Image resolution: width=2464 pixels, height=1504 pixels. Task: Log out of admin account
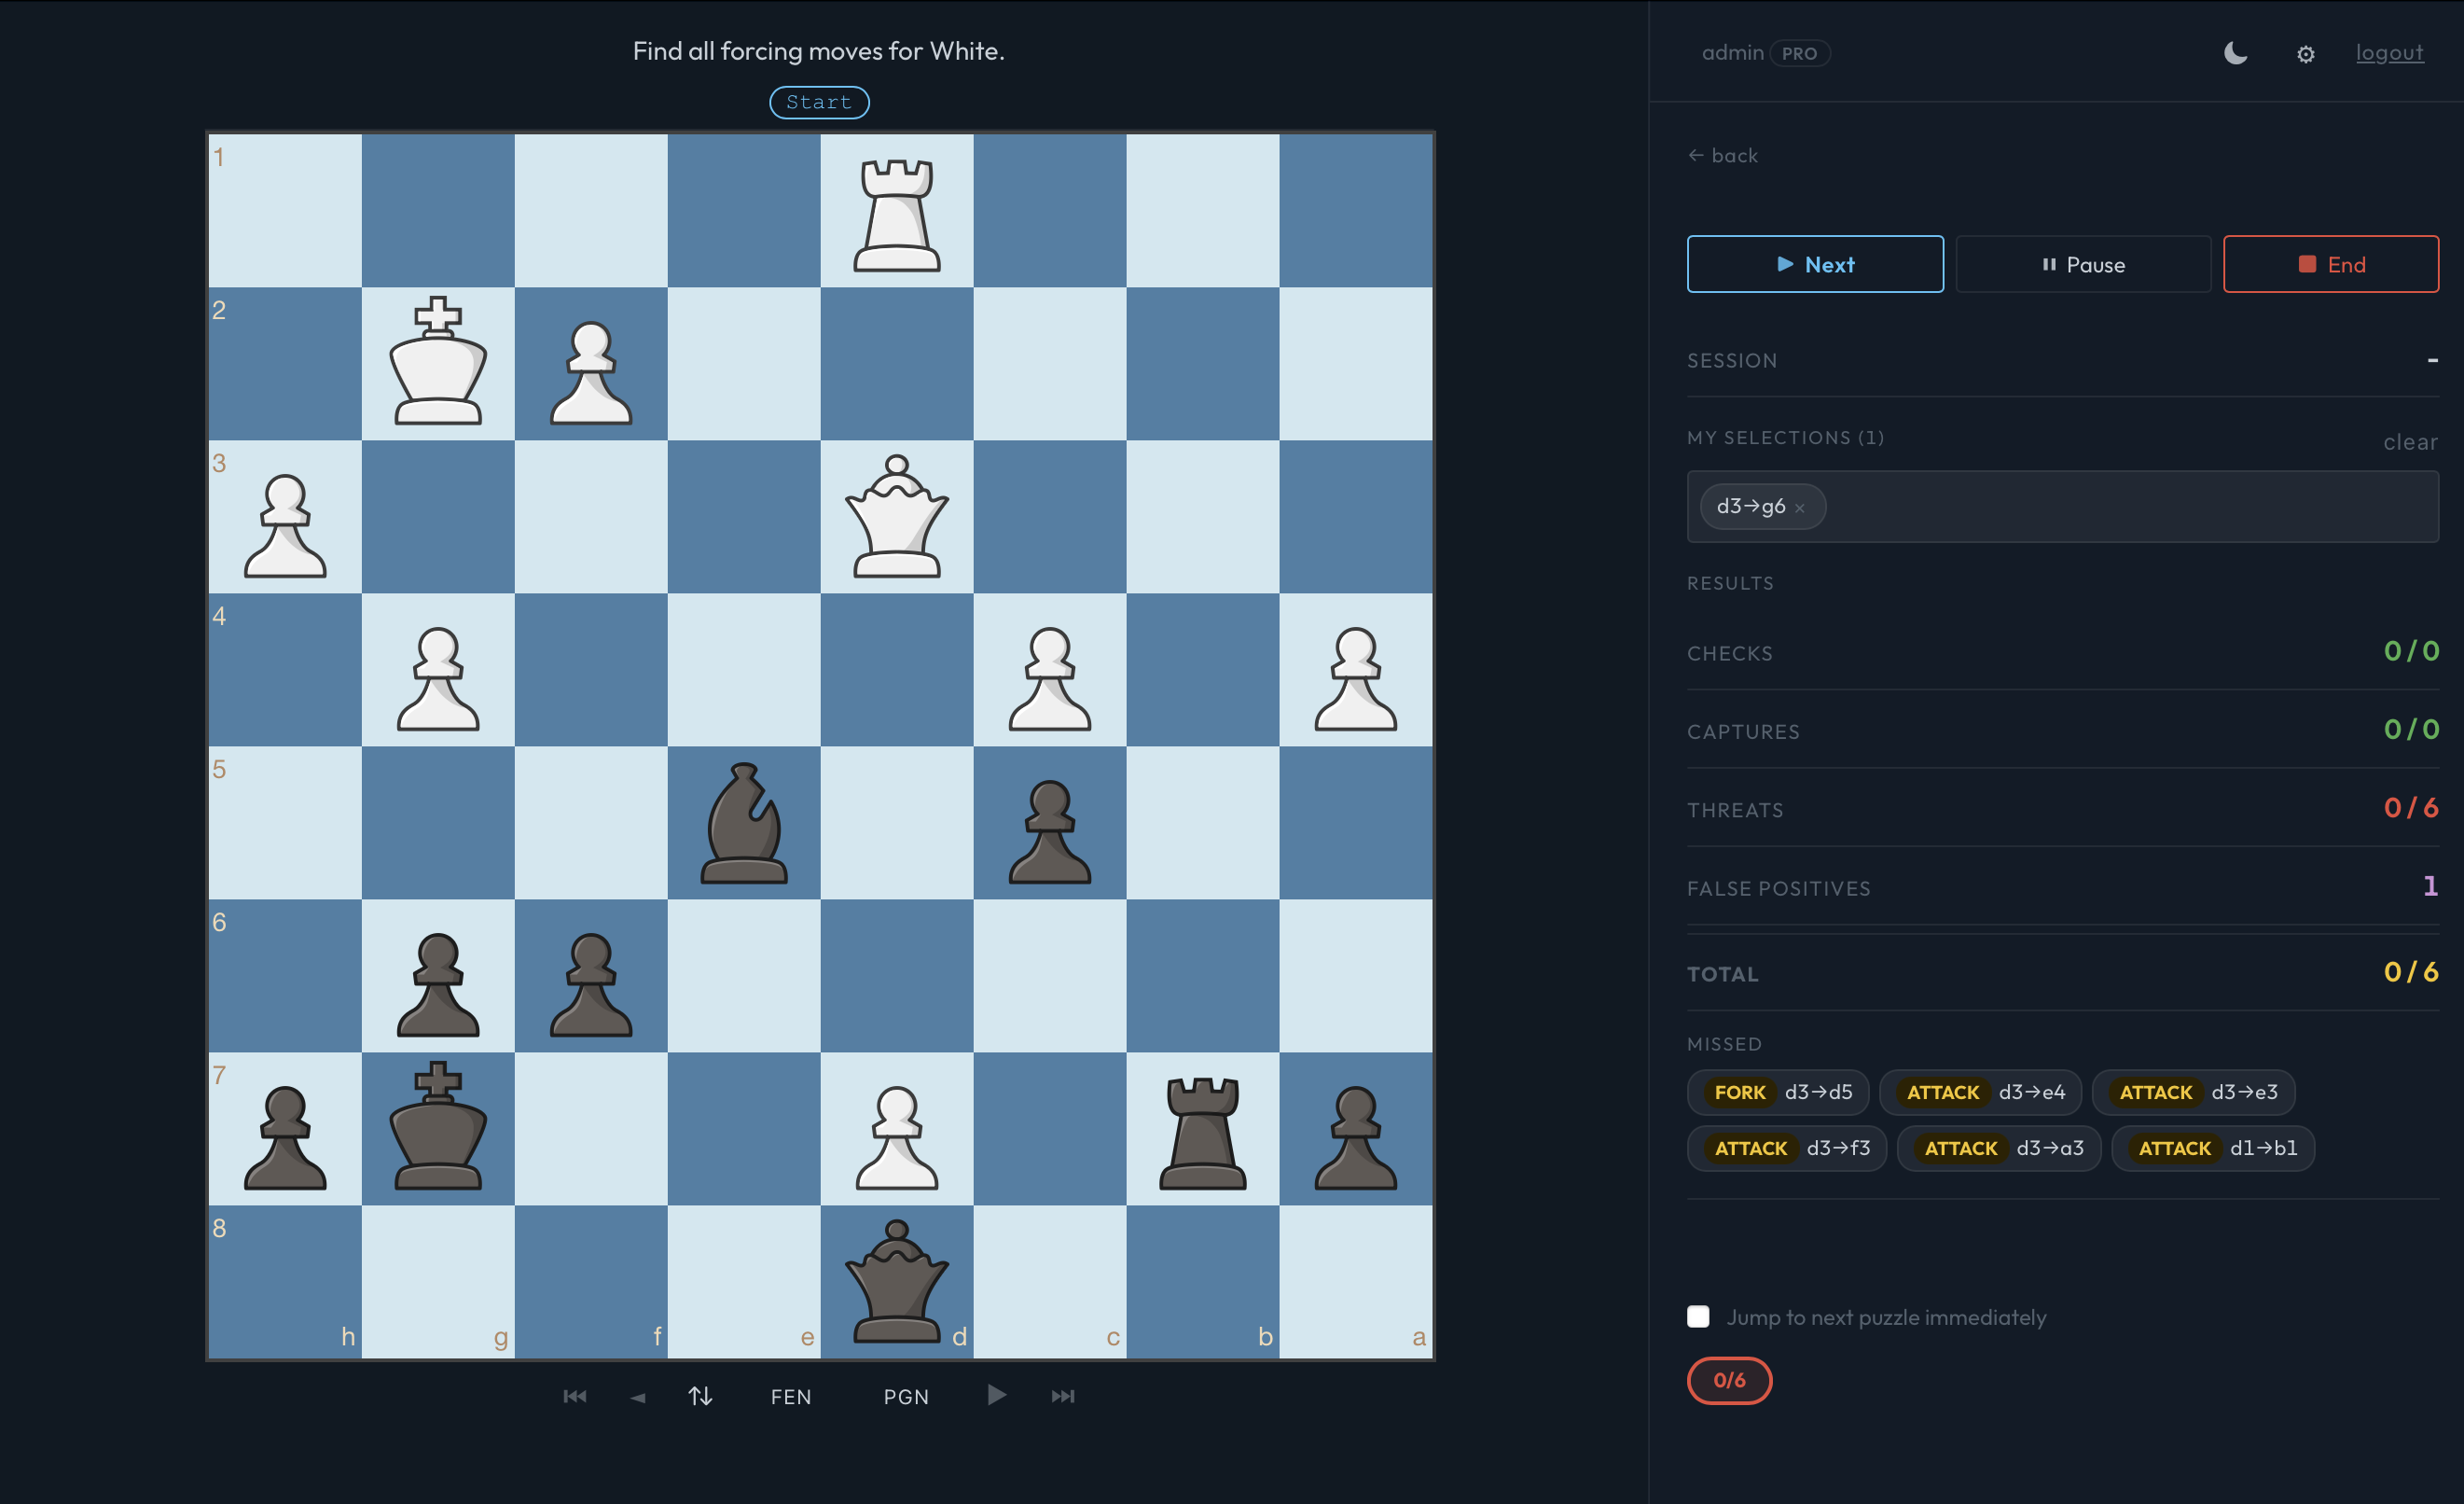click(2388, 53)
